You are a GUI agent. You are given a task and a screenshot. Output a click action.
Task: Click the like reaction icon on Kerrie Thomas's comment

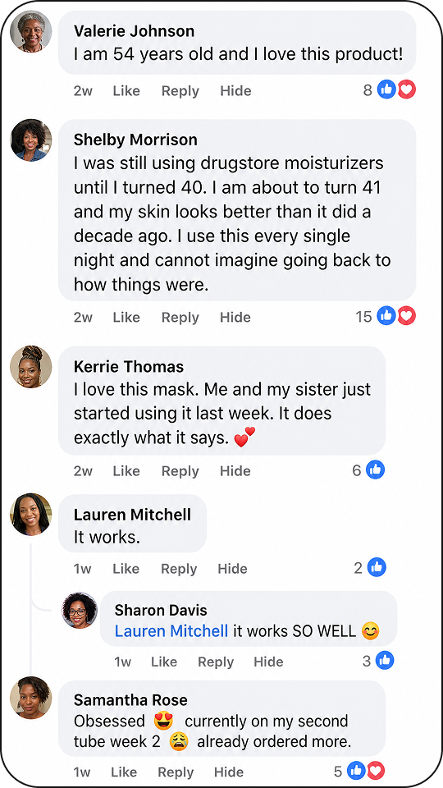coord(375,470)
